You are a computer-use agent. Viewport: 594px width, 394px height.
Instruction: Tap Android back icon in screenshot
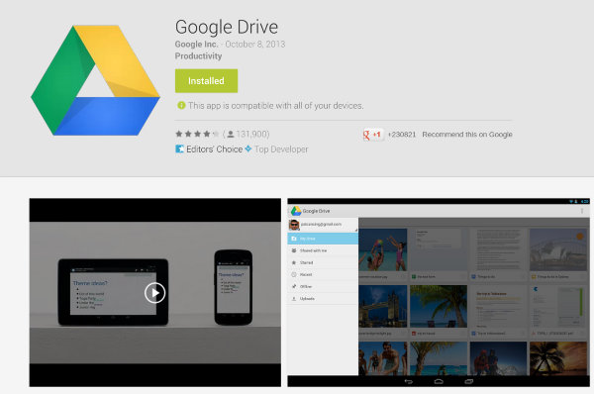408,381
